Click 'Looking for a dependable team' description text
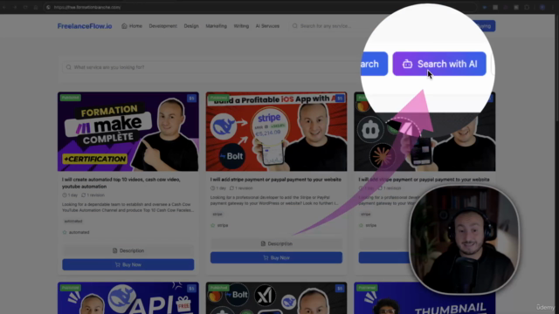559x314 pixels. [128, 208]
